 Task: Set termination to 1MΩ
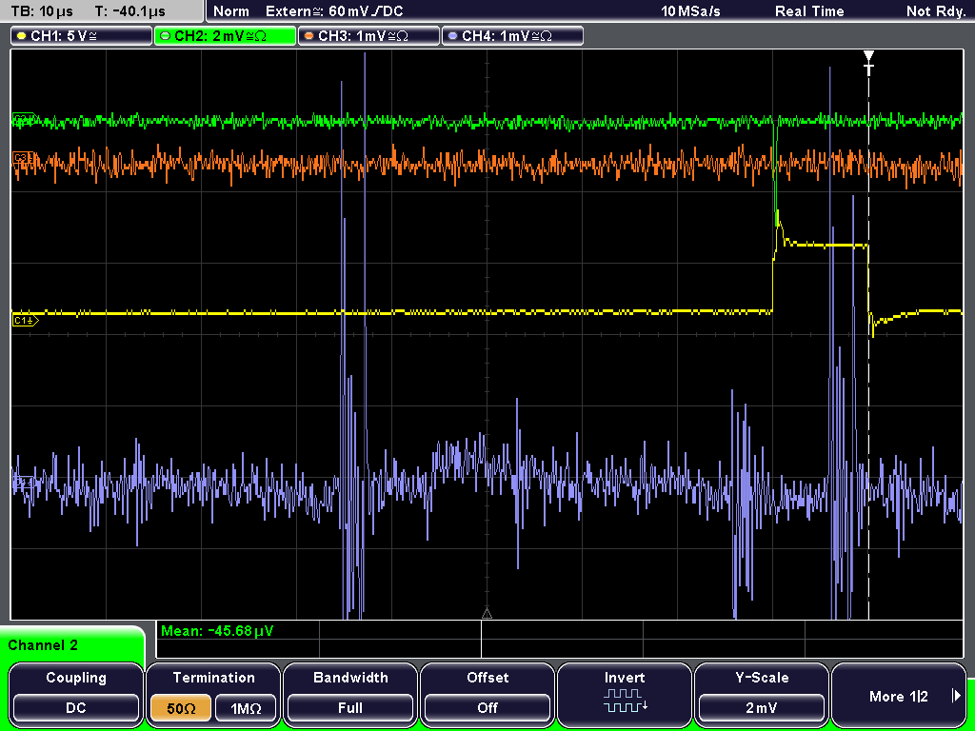click(246, 708)
